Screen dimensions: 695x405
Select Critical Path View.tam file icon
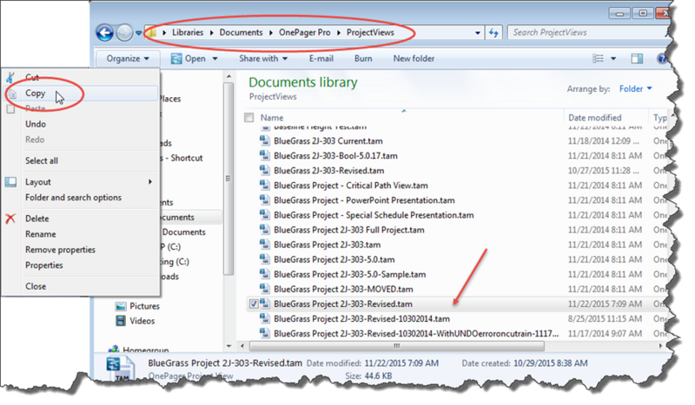[x=265, y=185]
